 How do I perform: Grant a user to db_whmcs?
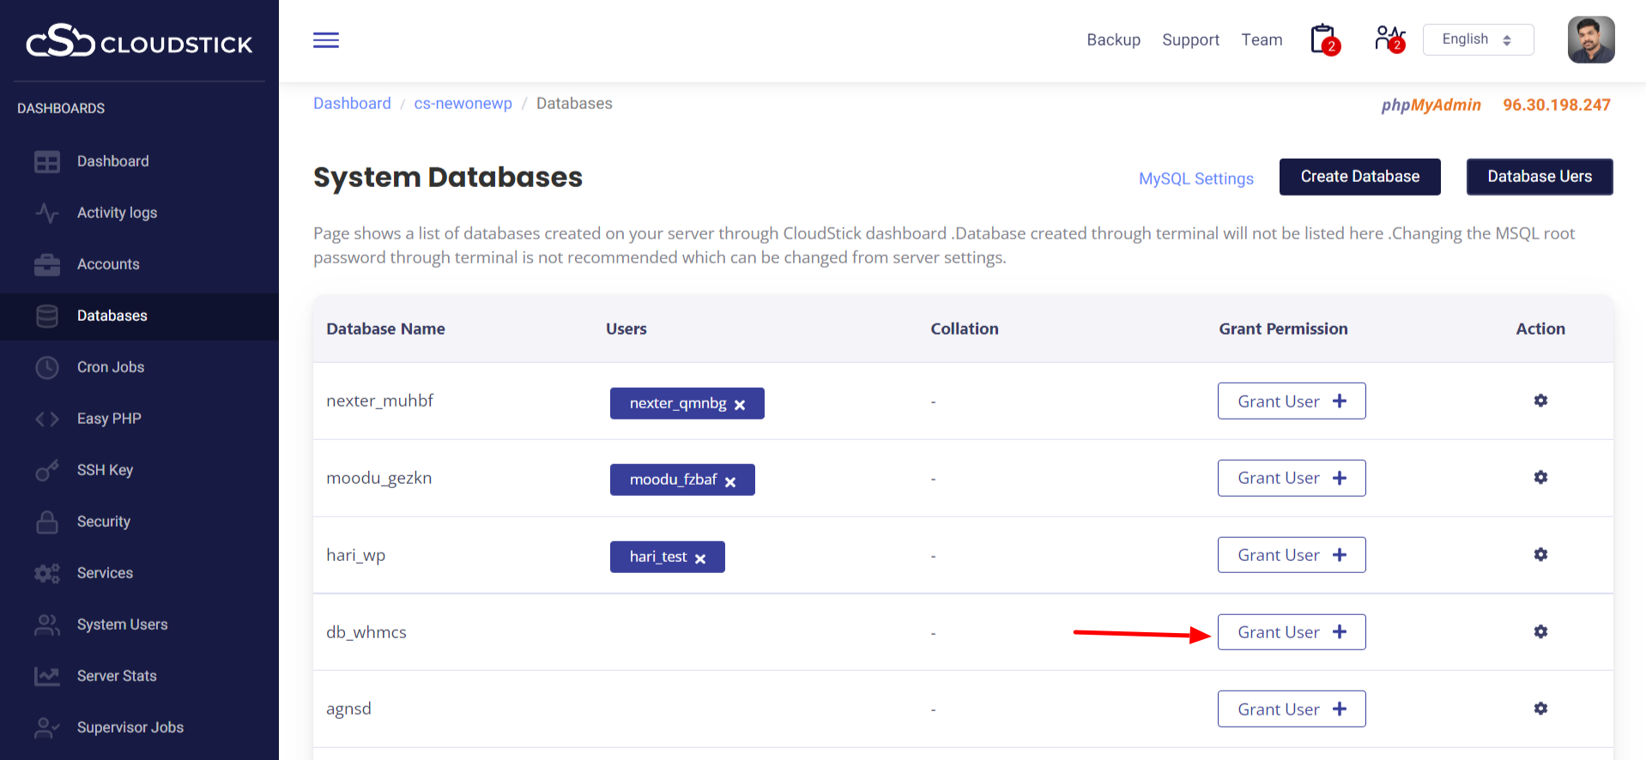tap(1291, 632)
